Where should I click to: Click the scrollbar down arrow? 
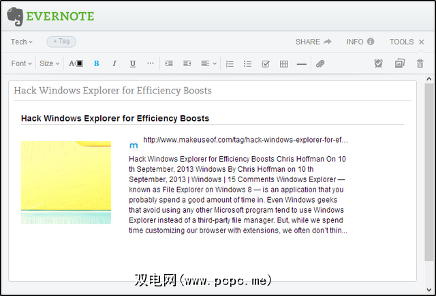429,290
